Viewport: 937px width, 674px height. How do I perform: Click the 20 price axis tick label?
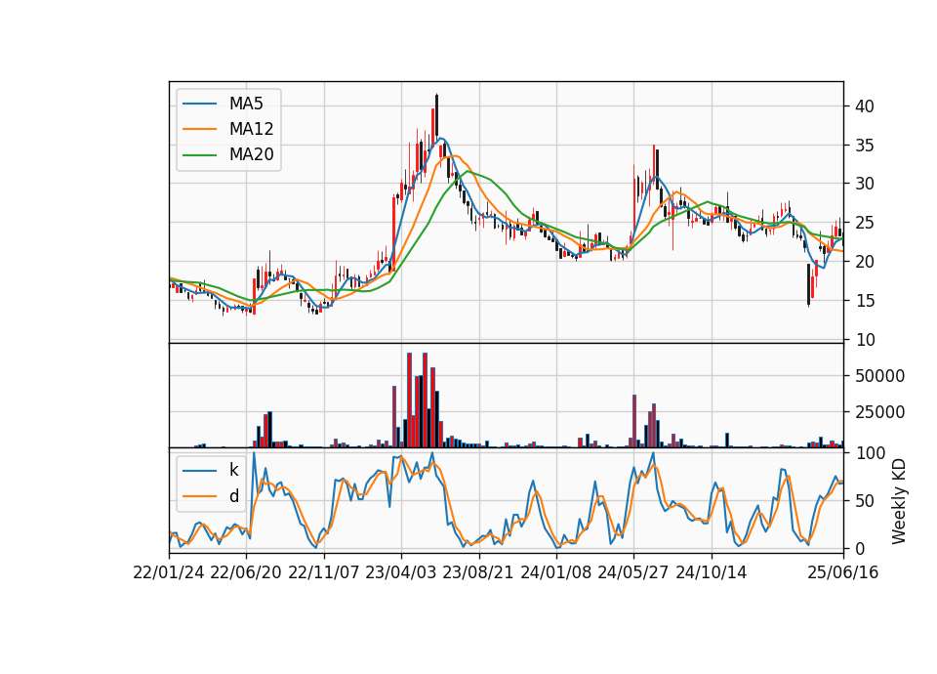(865, 262)
